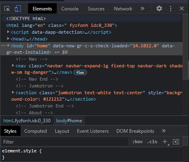Switch to the Styles pane tab
189x162 pixels.
(10, 131)
